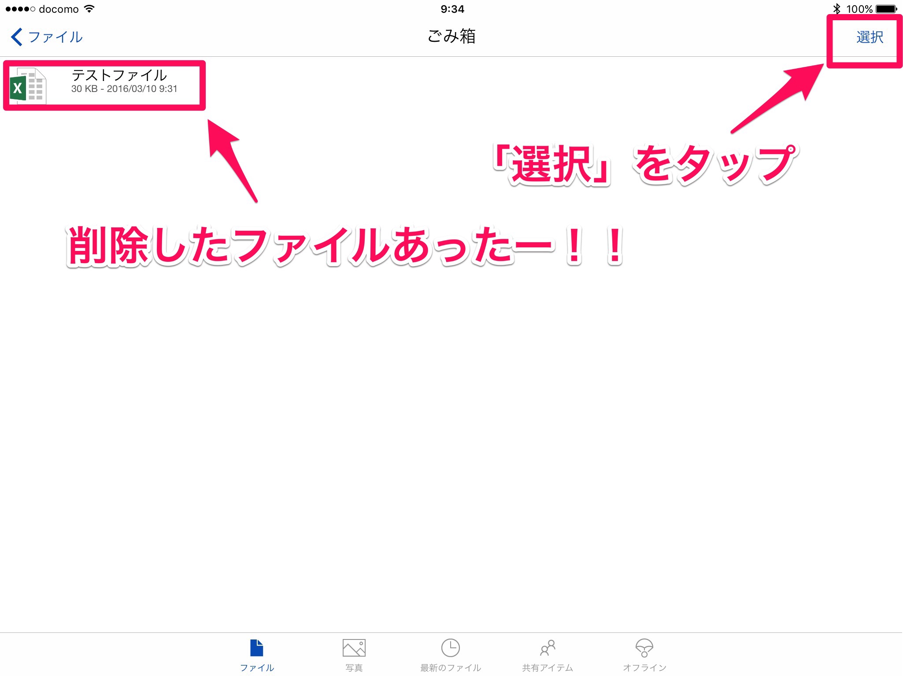
Task: Open the 最新のファイル clock icon
Action: [x=450, y=647]
